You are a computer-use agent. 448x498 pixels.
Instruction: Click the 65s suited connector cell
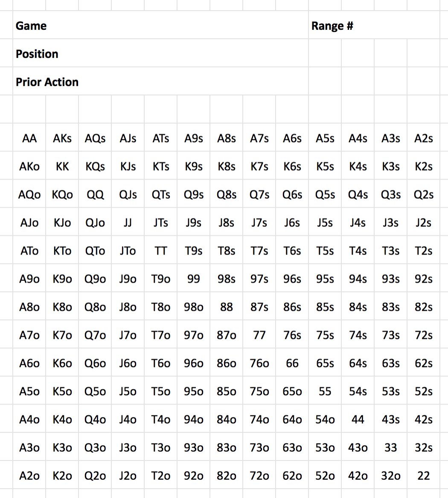tap(325, 364)
